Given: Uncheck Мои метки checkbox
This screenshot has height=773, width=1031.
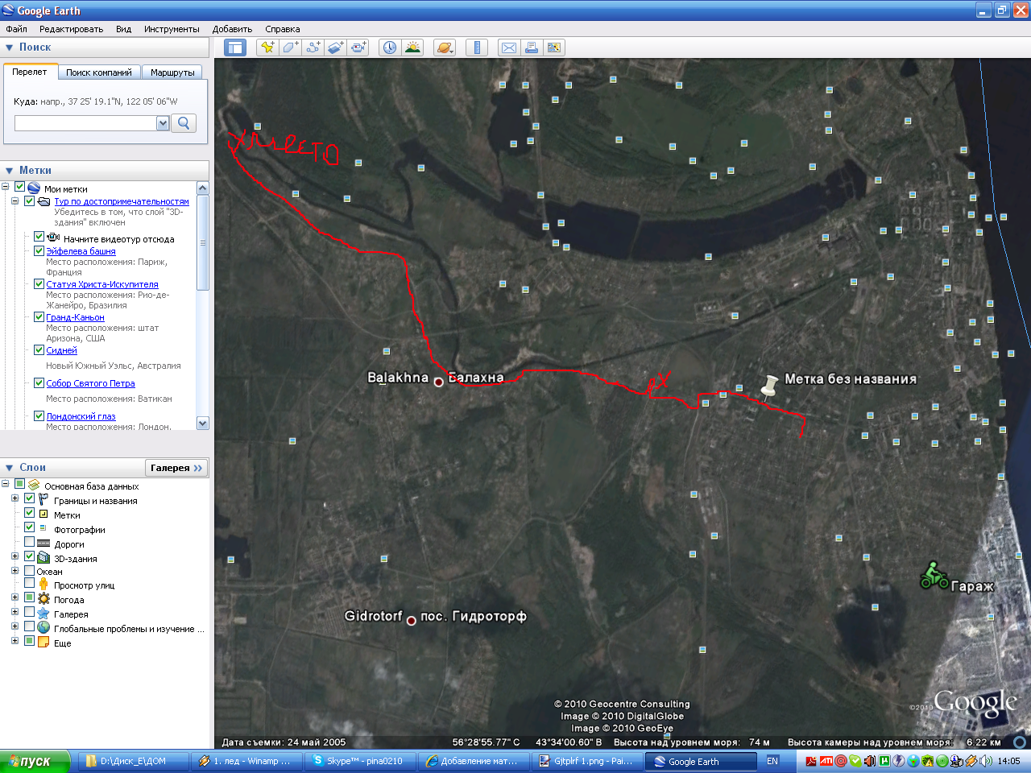Looking at the screenshot, I should [20, 188].
